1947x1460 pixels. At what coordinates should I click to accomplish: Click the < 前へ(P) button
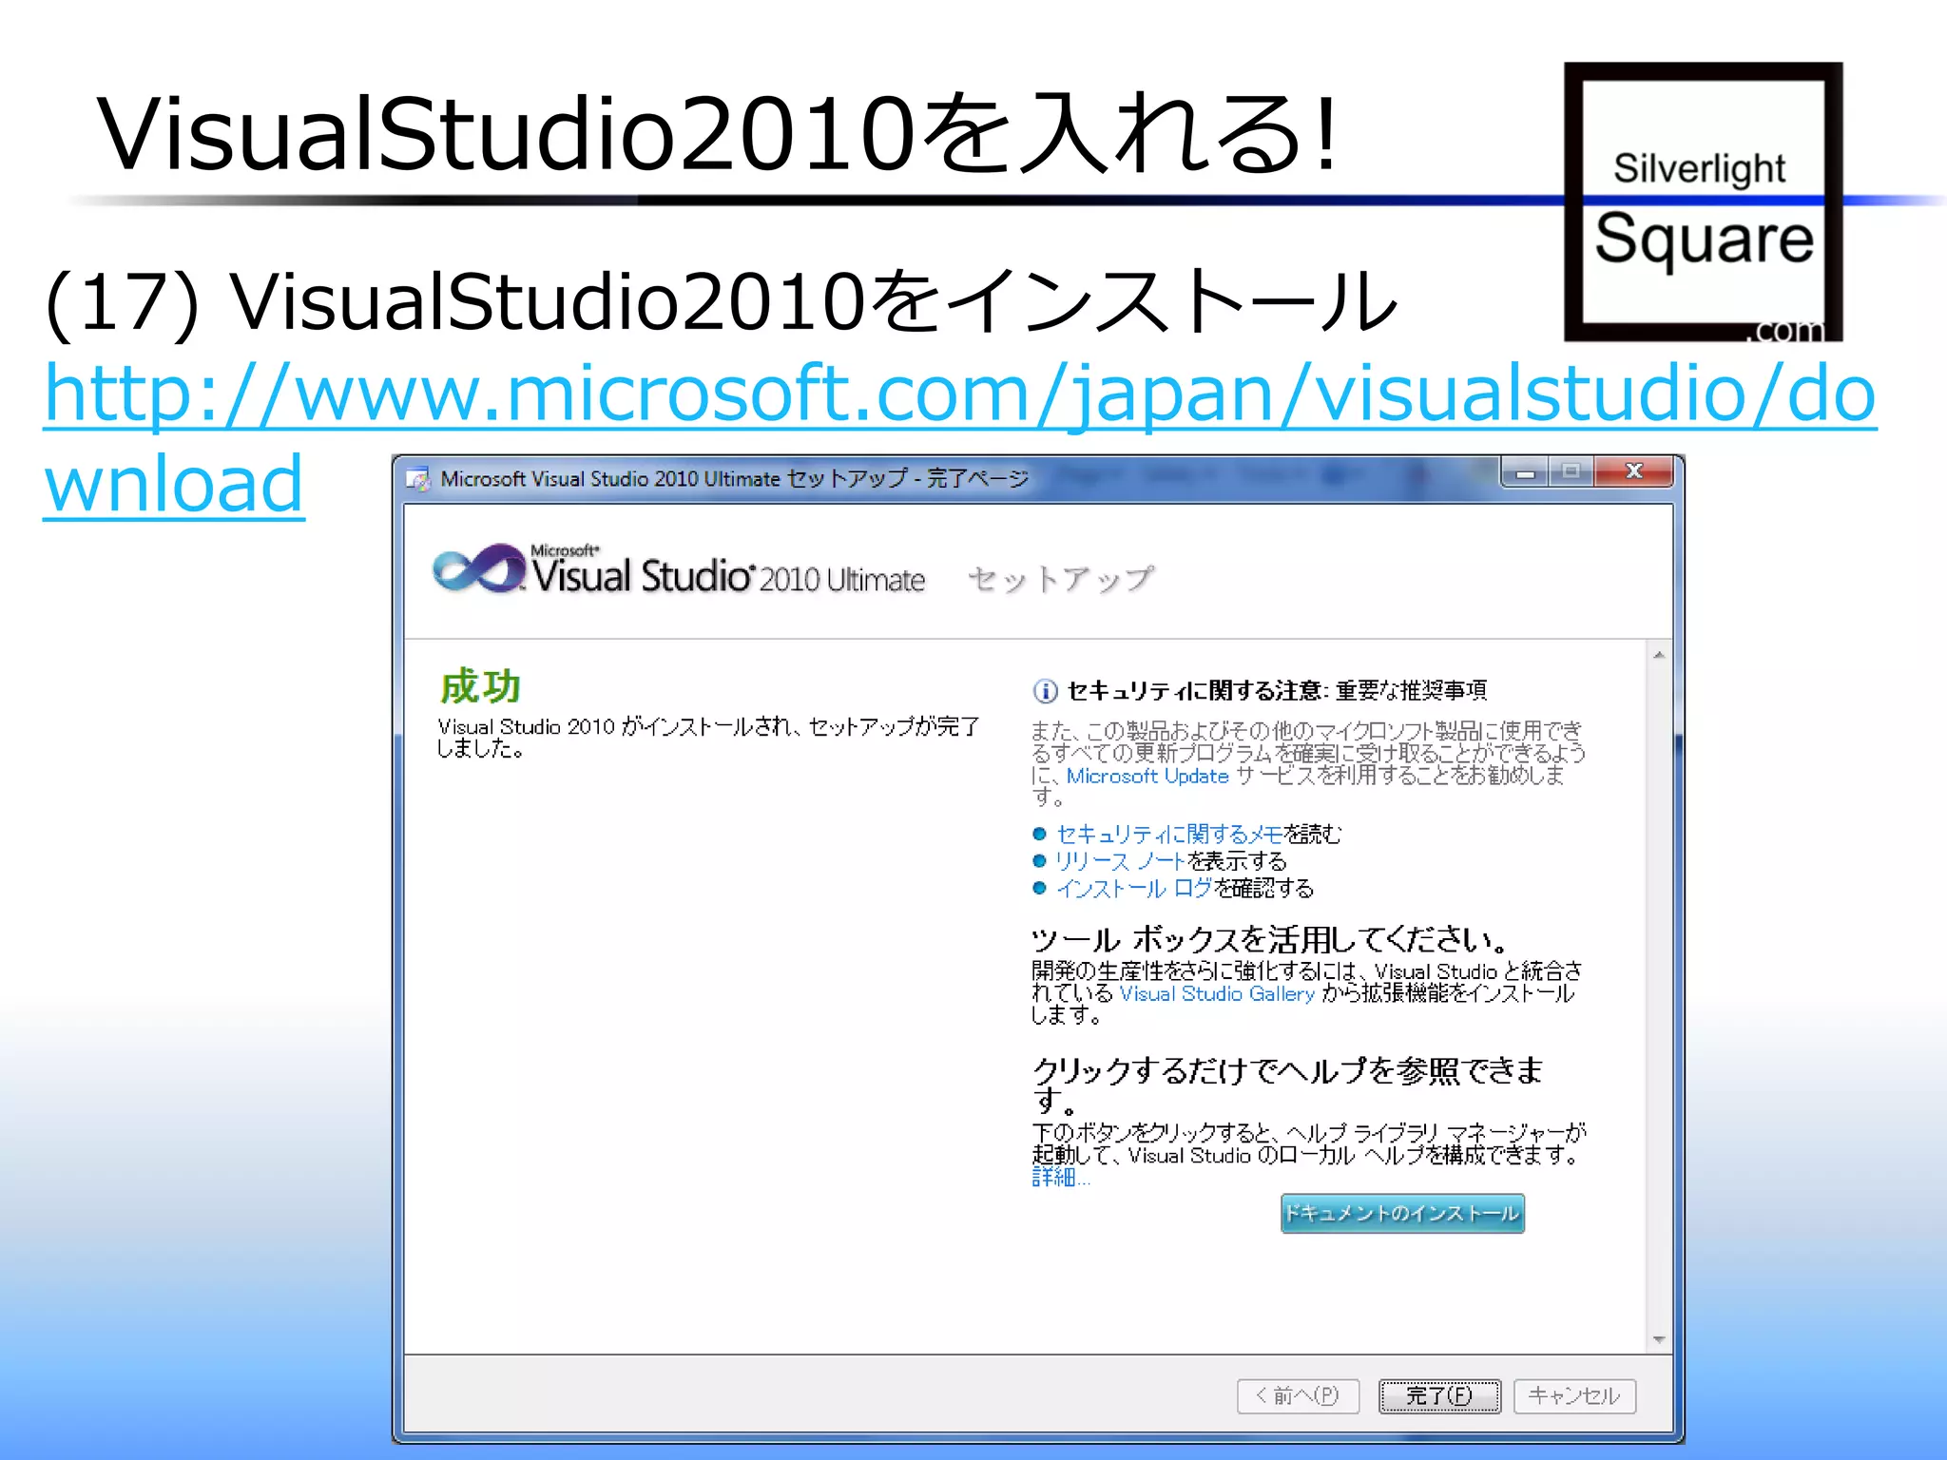click(1298, 1395)
